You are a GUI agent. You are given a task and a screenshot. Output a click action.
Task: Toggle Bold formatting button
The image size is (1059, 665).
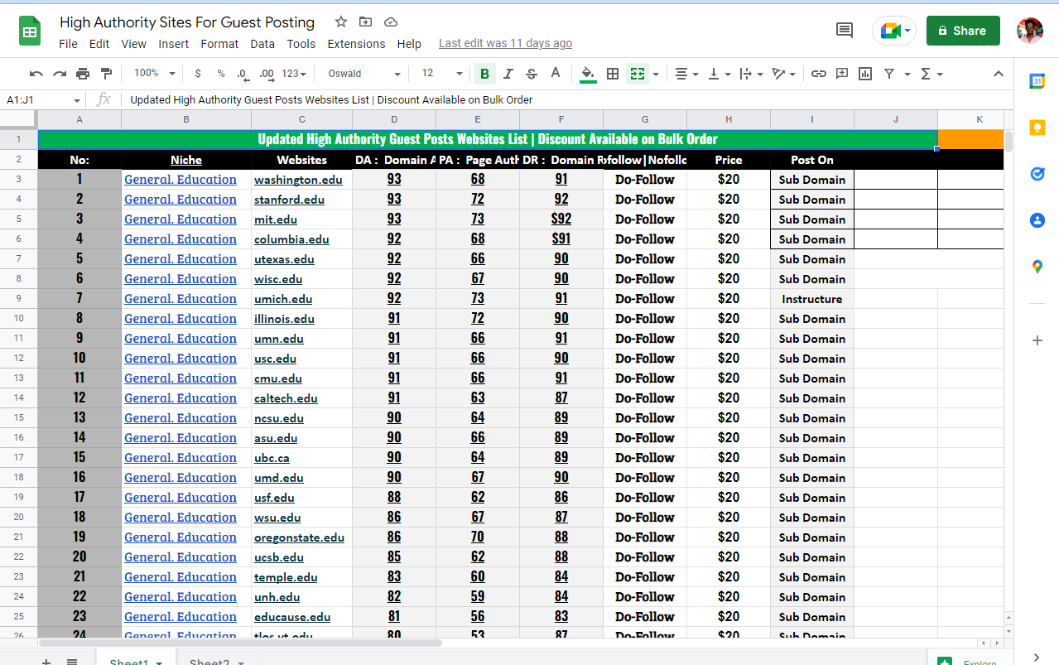pyautogui.click(x=484, y=74)
